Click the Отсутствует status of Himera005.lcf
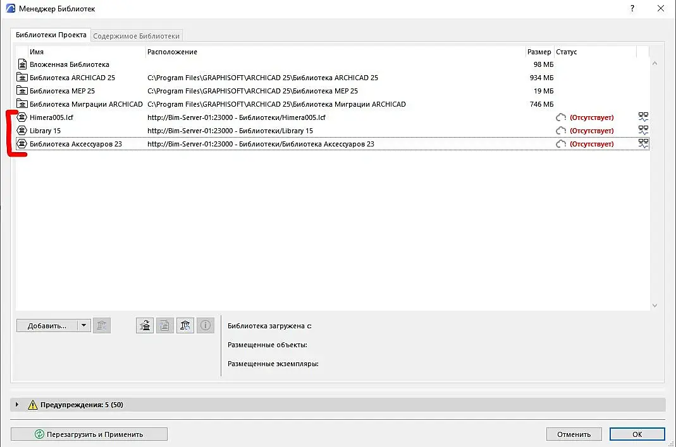Screen dimensions: 676x447 591,117
